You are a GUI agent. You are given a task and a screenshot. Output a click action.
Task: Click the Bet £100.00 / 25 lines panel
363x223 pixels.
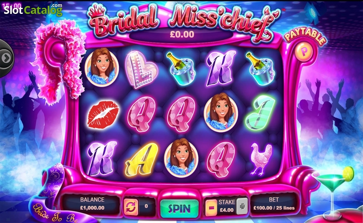point(274,204)
